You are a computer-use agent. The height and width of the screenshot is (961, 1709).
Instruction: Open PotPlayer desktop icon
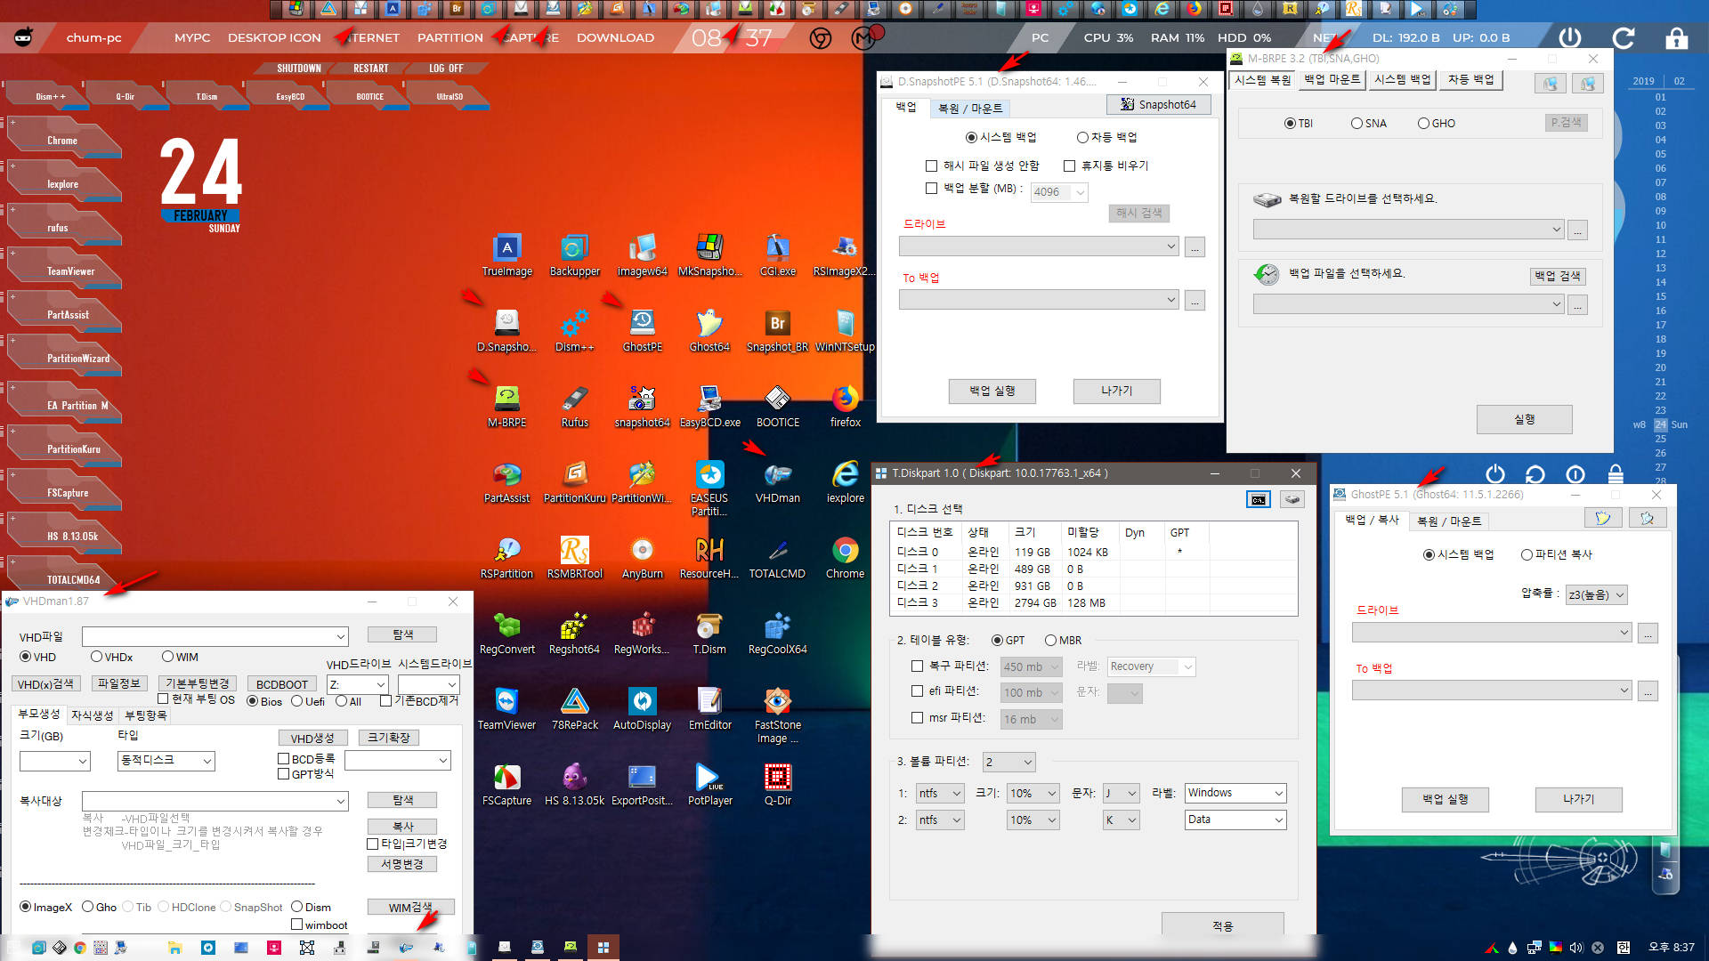[709, 785]
